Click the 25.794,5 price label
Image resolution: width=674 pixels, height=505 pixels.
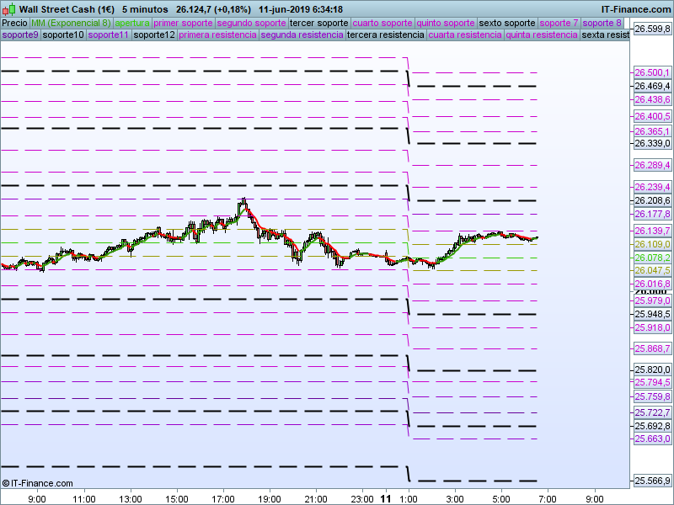(652, 382)
